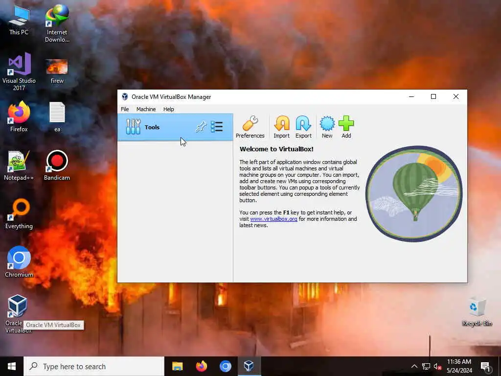The height and width of the screenshot is (376, 501).
Task: Click the VirtualBox title bar cube icon
Action: click(x=125, y=97)
